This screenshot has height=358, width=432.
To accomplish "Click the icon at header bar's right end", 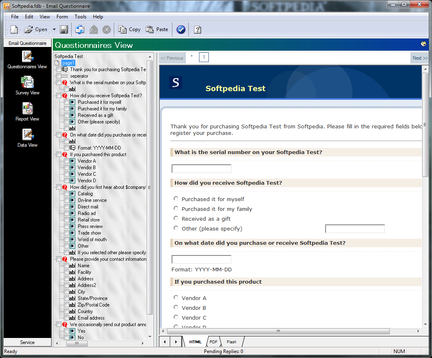I will click(x=423, y=44).
